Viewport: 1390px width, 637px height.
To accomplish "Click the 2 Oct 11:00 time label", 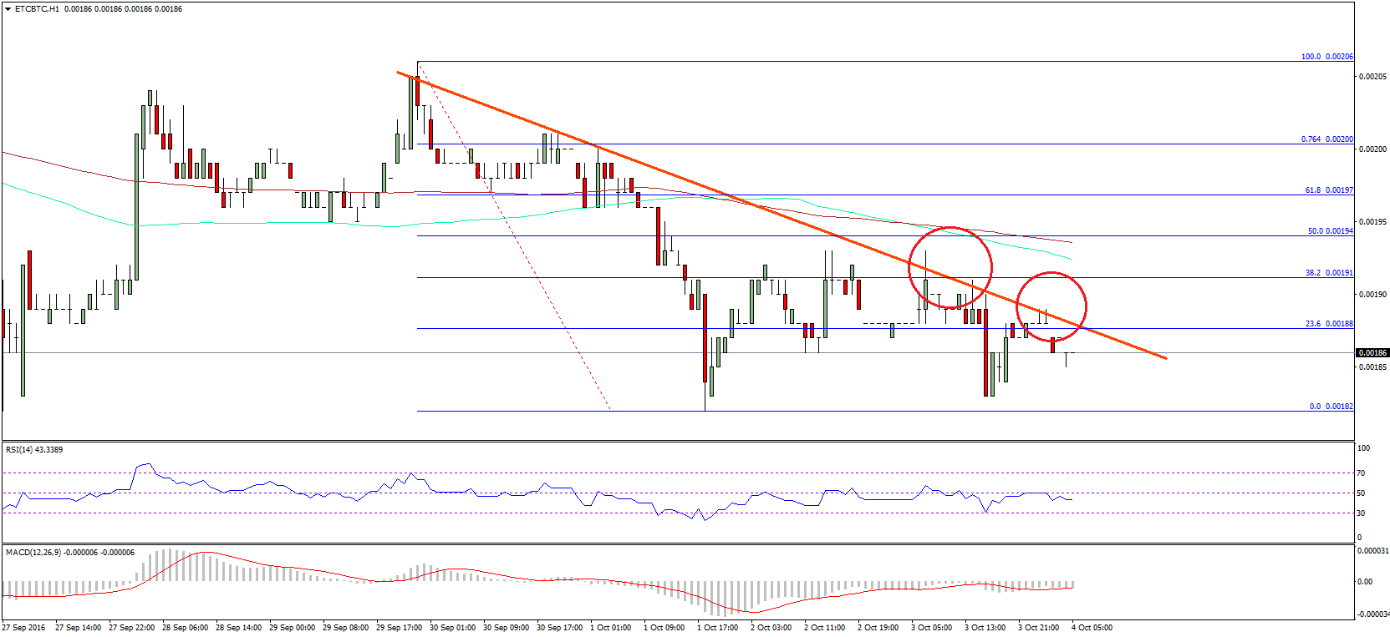I will click(x=825, y=628).
